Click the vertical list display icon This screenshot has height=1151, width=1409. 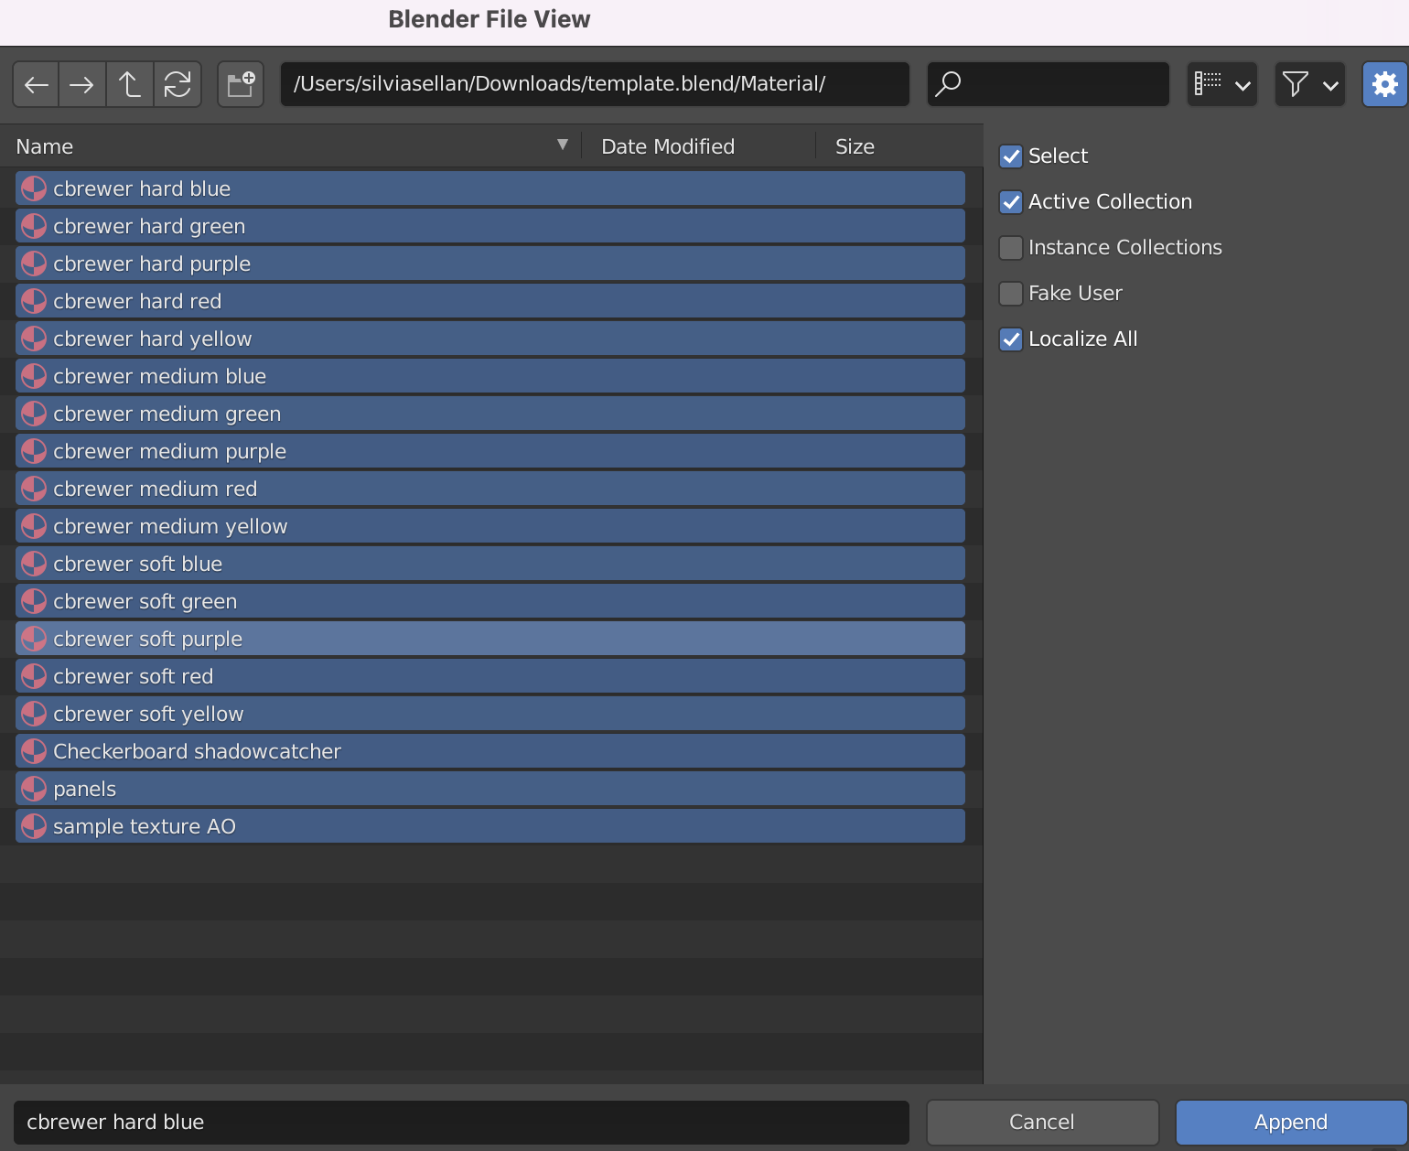[1208, 84]
